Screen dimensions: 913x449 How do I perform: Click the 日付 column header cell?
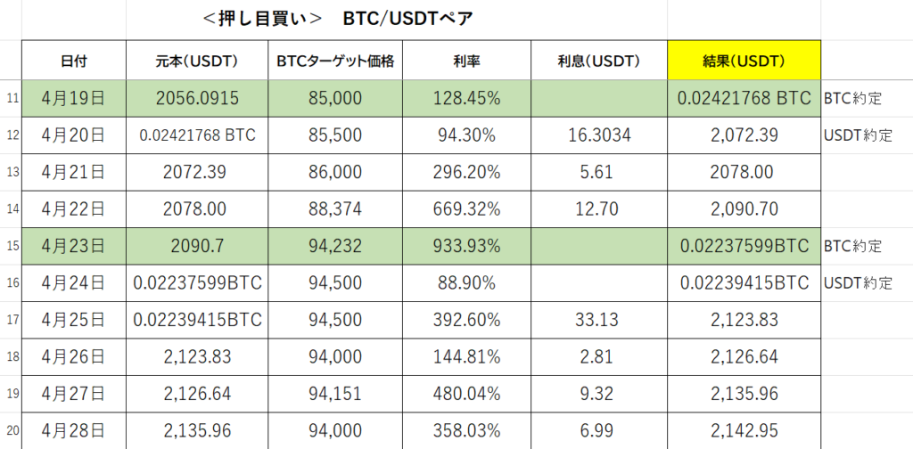tap(74, 61)
